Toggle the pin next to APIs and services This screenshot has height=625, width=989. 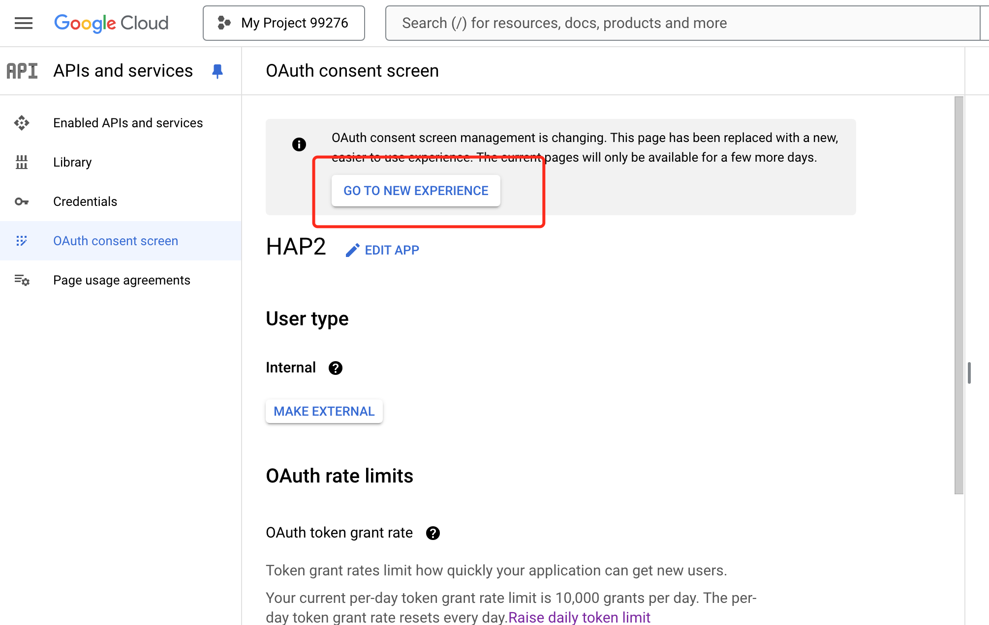click(x=217, y=71)
